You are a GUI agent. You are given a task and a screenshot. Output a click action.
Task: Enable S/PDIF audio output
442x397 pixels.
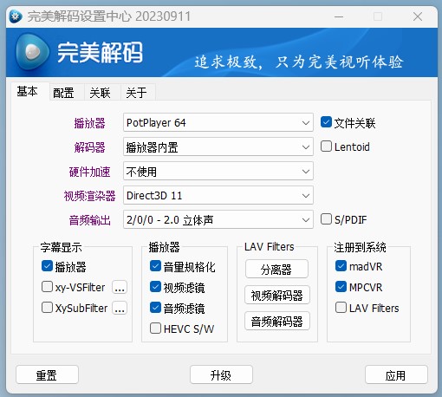326,219
